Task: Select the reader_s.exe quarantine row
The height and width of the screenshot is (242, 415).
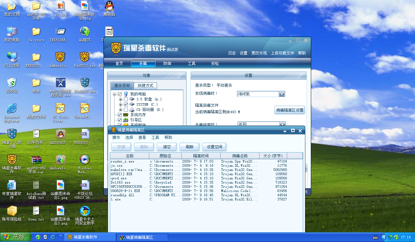Action: click(x=206, y=161)
